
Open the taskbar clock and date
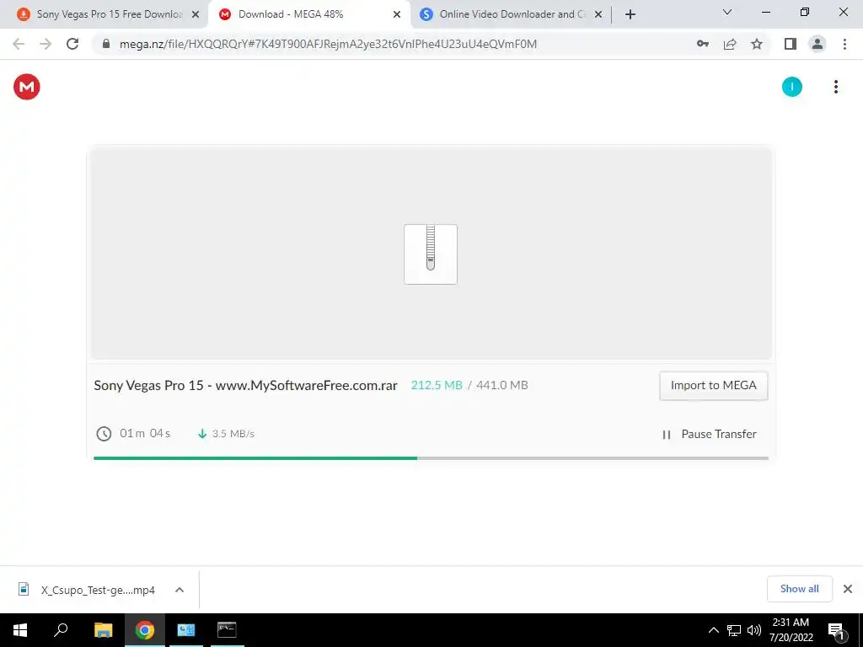pos(791,630)
